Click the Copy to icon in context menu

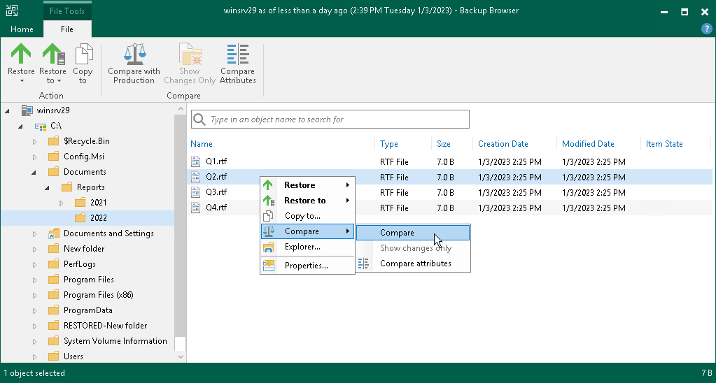coord(269,216)
